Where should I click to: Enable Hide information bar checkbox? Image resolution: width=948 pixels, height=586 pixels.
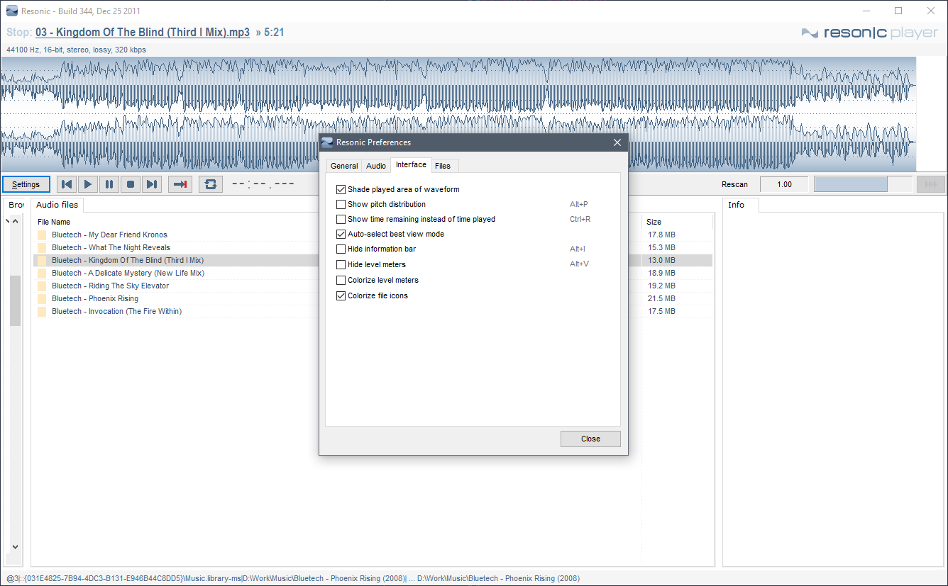[341, 249]
